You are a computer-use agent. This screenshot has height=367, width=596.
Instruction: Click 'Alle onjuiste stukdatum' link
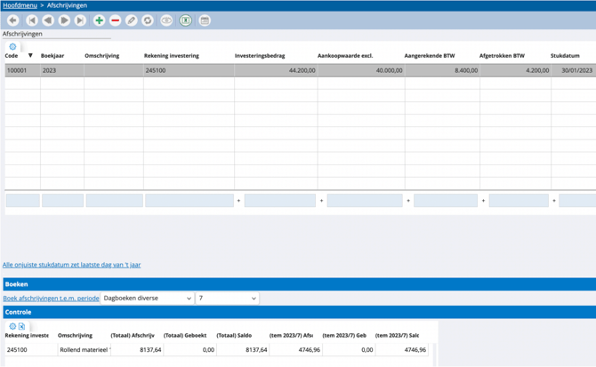(x=71, y=265)
